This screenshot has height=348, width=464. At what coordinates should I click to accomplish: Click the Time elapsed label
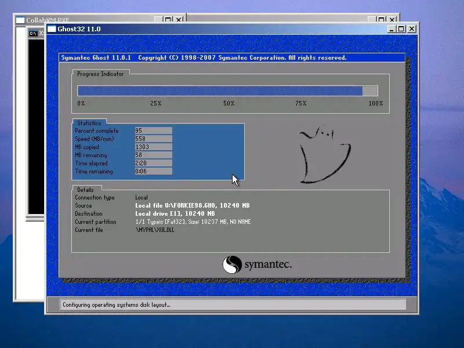[91, 164]
